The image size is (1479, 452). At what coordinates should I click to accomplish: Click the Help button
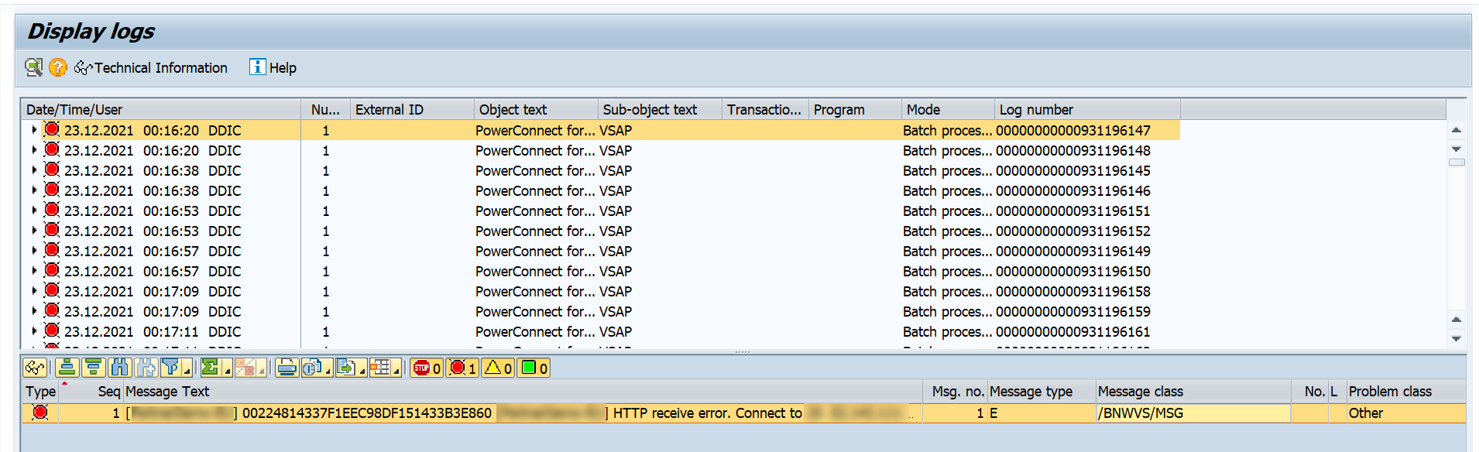point(273,68)
